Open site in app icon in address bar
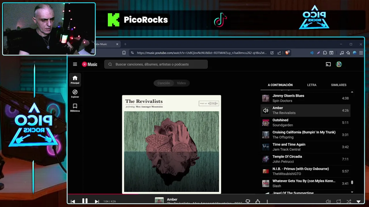The image size is (369, 207). tap(272, 53)
